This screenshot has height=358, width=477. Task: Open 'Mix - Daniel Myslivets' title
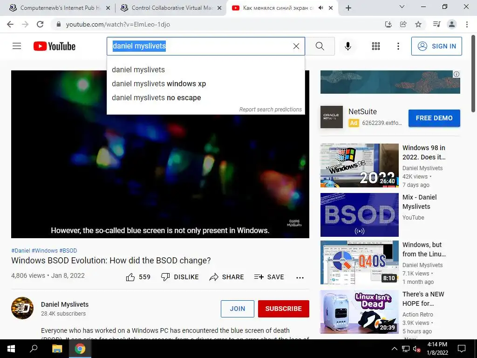tap(420, 202)
